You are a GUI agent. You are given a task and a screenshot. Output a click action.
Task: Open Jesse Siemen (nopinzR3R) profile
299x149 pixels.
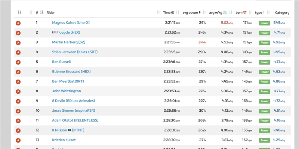(x=74, y=111)
